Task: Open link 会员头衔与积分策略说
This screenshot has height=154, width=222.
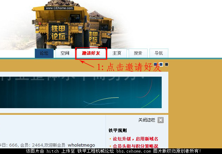Action: [x=135, y=146]
